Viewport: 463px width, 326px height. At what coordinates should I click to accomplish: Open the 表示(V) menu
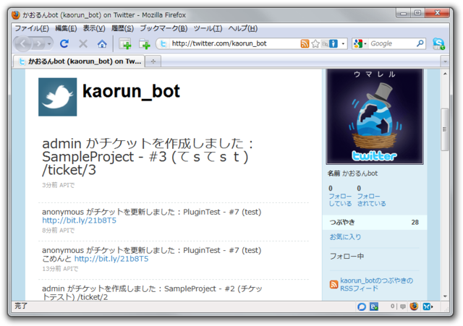94,29
